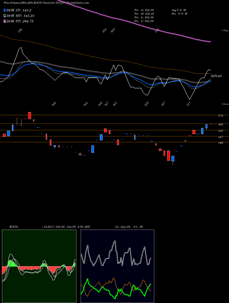Click the 117 low label under the chart
The height and width of the screenshot is (303, 229).
189,104
